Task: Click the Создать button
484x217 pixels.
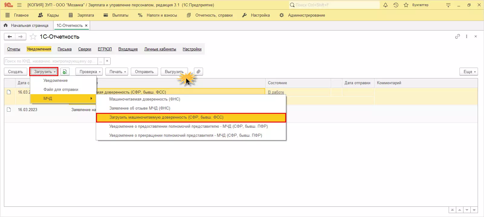Action: pyautogui.click(x=15, y=72)
